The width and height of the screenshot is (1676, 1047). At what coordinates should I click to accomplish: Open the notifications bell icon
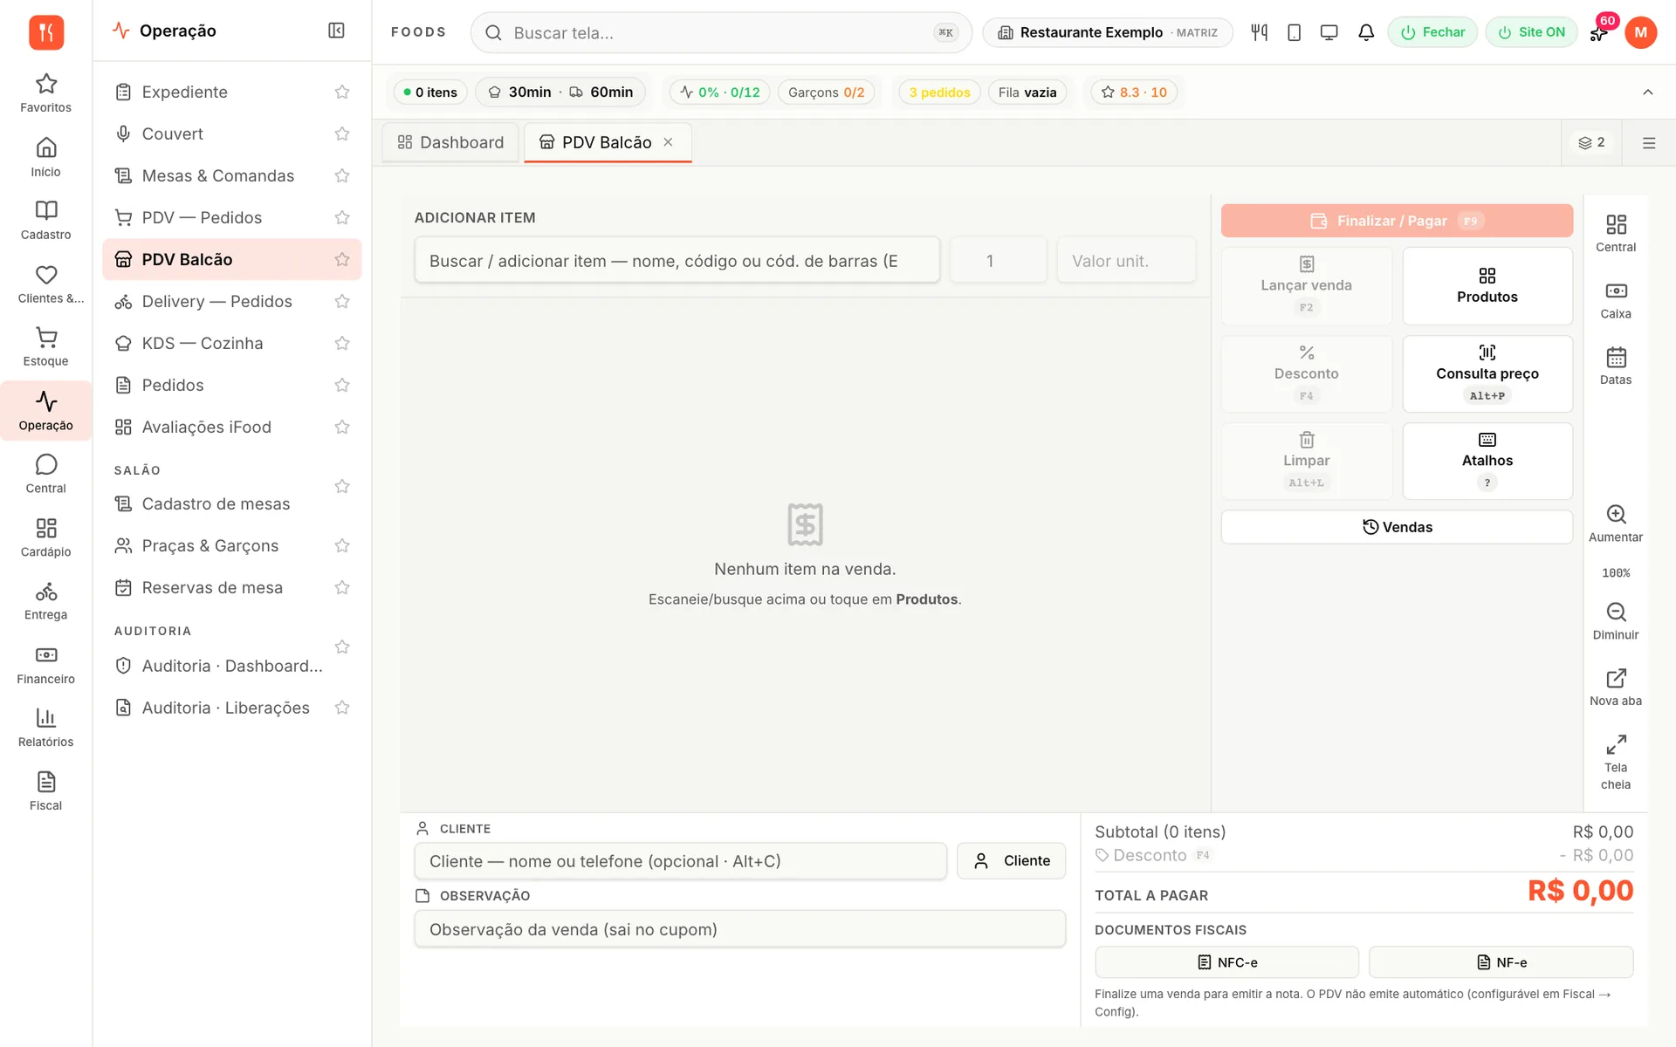click(x=1366, y=32)
